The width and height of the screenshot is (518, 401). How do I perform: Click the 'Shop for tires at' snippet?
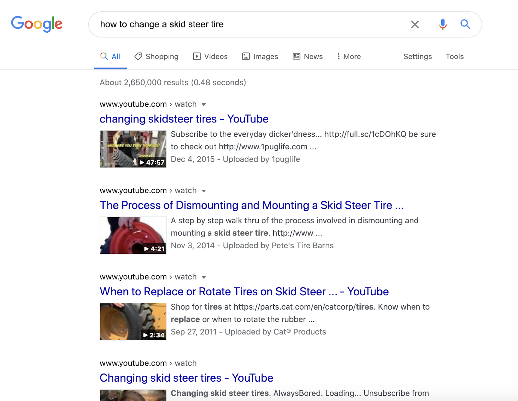pos(300,313)
